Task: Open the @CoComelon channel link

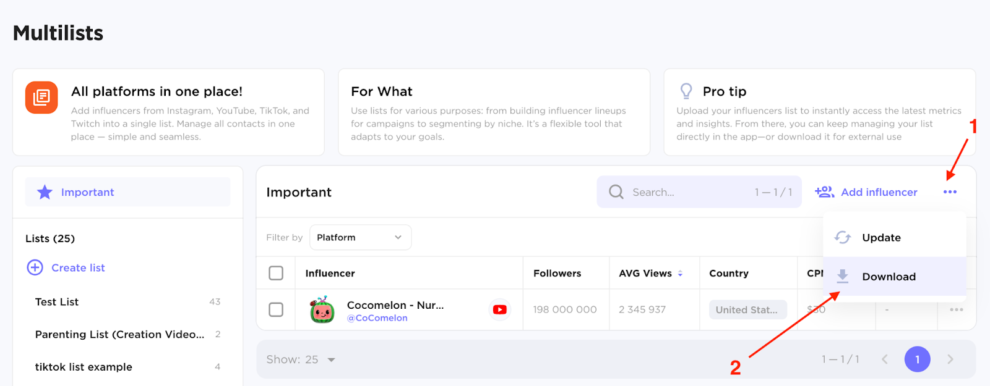Action: [x=377, y=318]
